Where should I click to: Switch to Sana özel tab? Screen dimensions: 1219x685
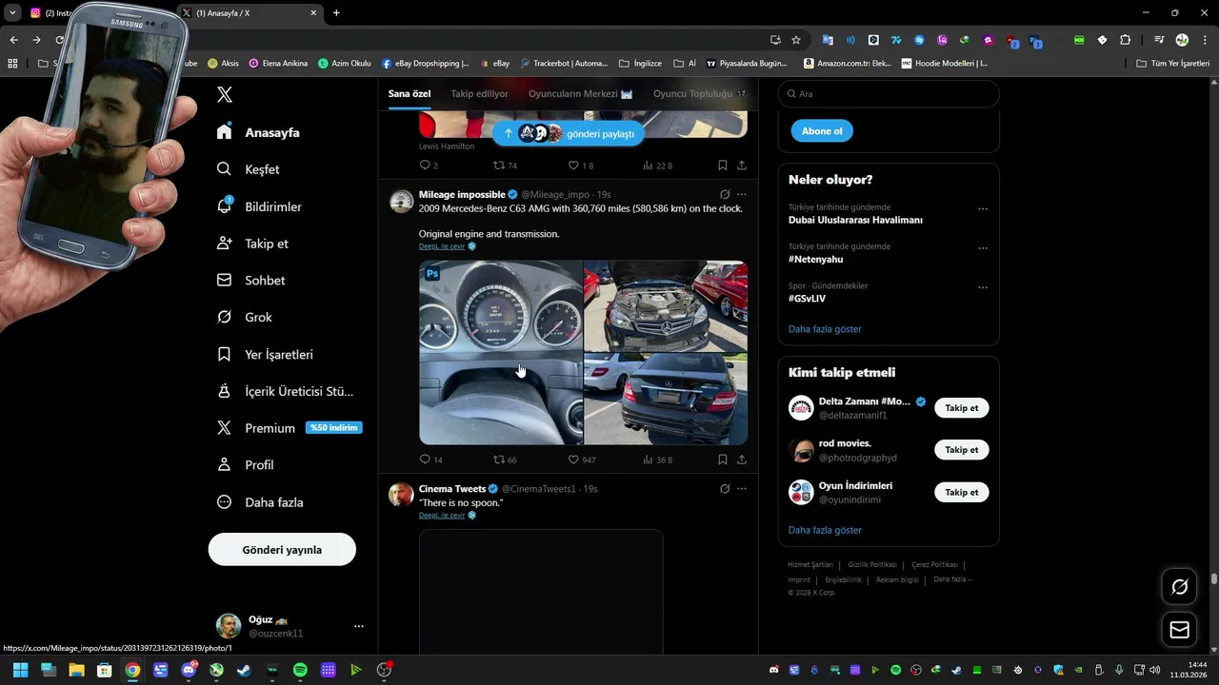coord(410,93)
